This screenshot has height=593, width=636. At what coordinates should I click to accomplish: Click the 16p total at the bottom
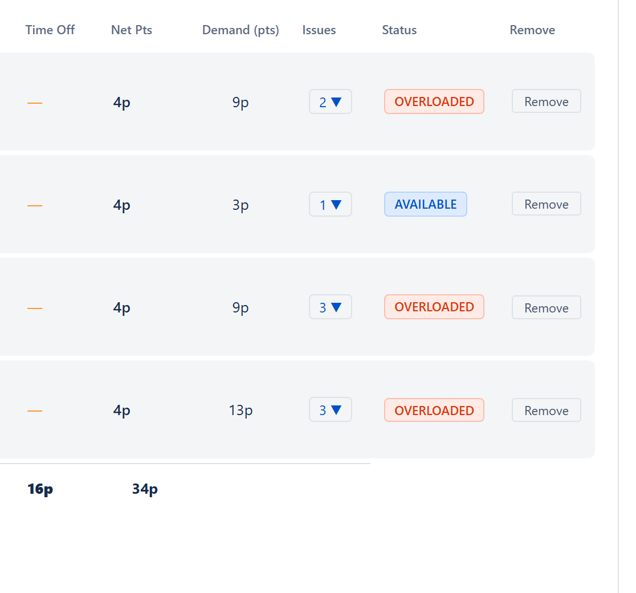(x=40, y=489)
